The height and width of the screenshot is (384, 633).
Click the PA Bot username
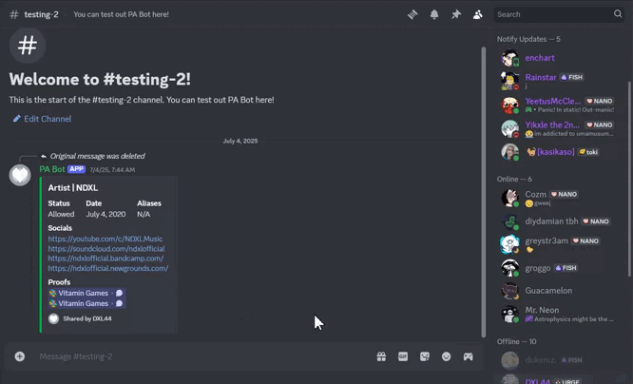click(x=51, y=169)
